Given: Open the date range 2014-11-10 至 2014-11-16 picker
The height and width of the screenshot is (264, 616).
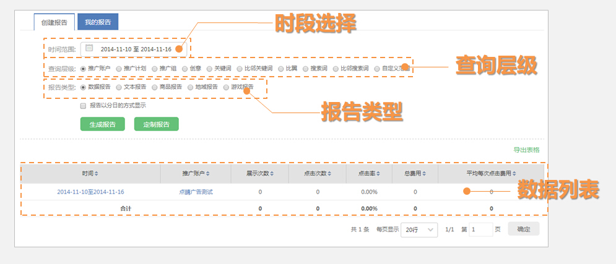Looking at the screenshot, I should click(136, 49).
